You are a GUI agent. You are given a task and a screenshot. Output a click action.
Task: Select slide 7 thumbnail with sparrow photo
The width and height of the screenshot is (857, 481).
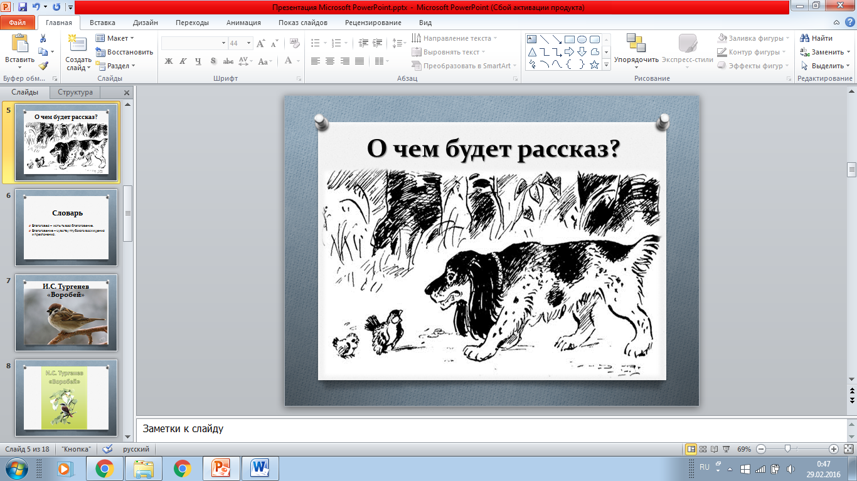66,313
